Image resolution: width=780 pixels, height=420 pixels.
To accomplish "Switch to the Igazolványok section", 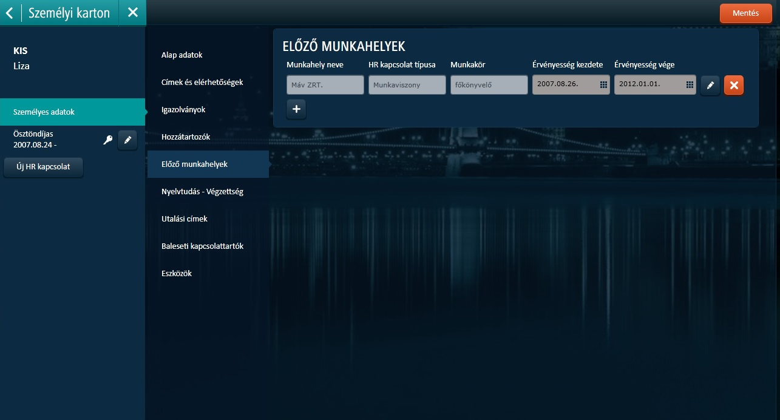I will tap(183, 110).
